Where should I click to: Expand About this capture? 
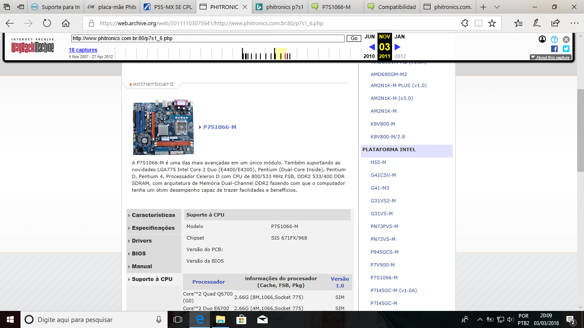[x=550, y=57]
